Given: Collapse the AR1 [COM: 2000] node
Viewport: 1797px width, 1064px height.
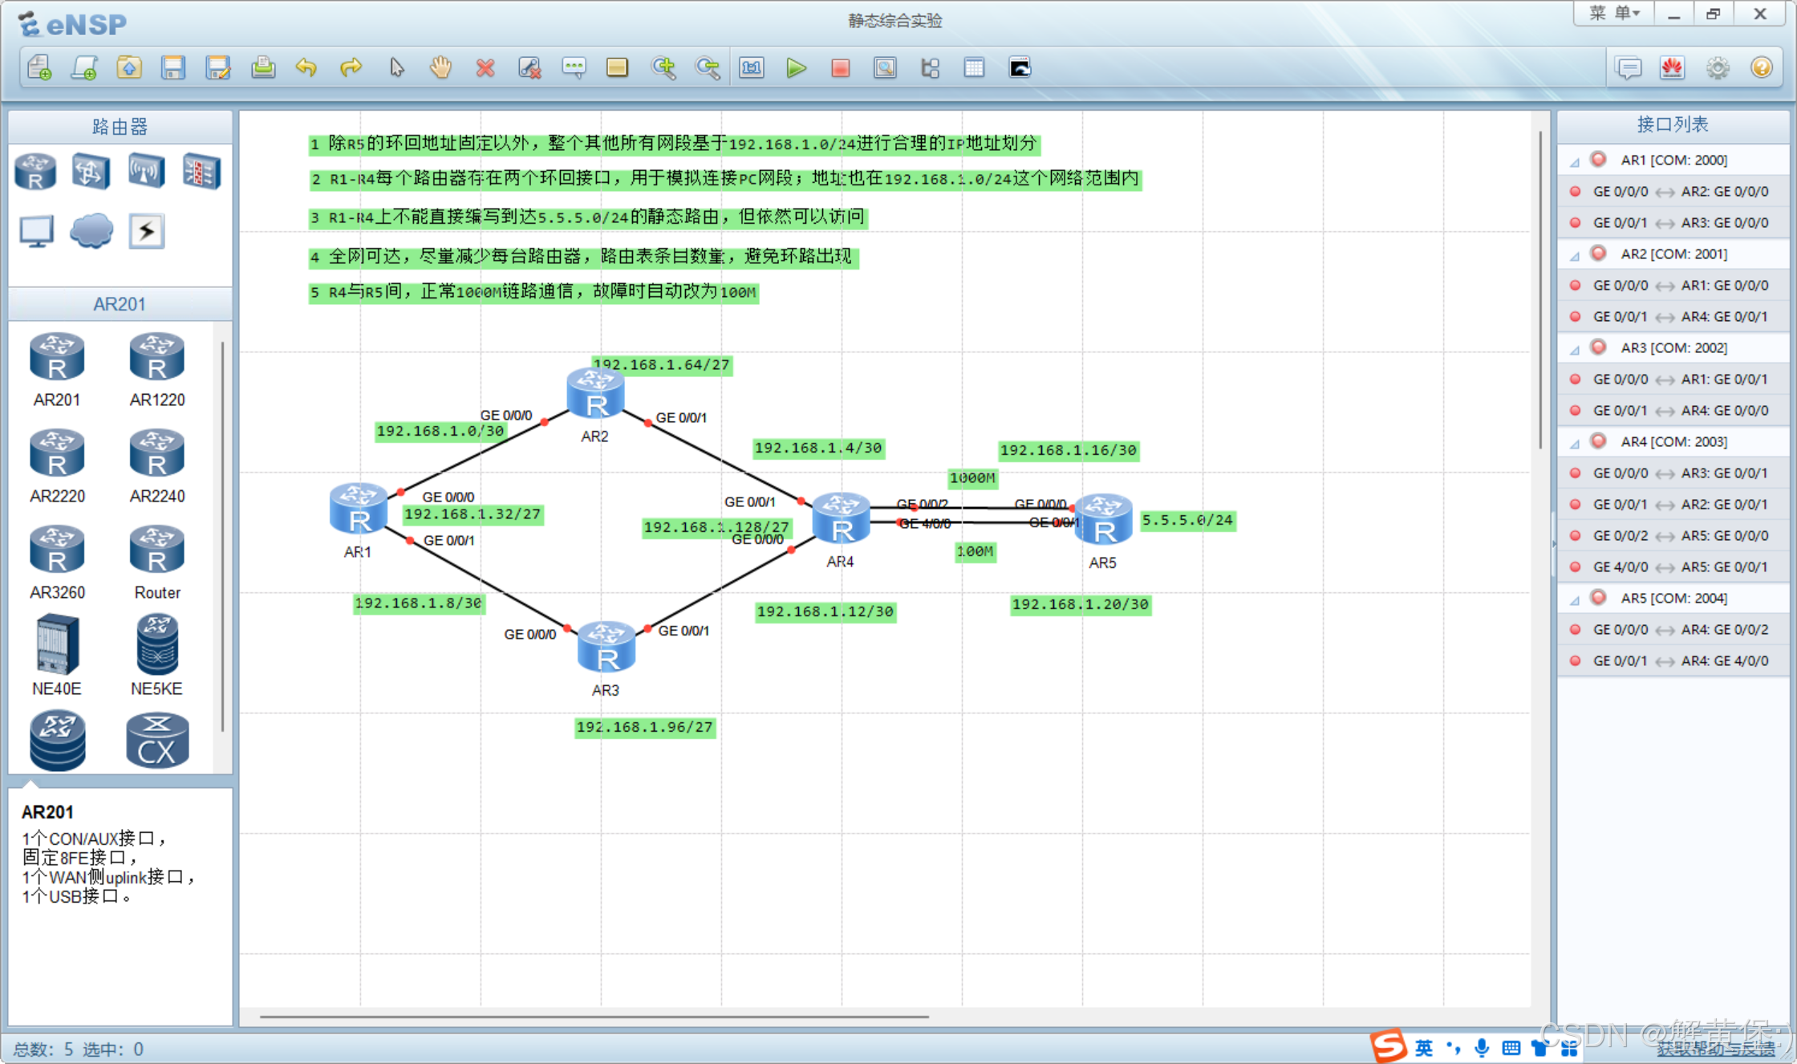Looking at the screenshot, I should click(1575, 161).
